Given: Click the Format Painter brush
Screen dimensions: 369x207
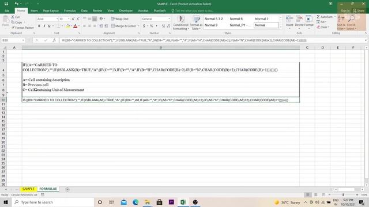Looking at the screenshot, I should tap(13, 28).
